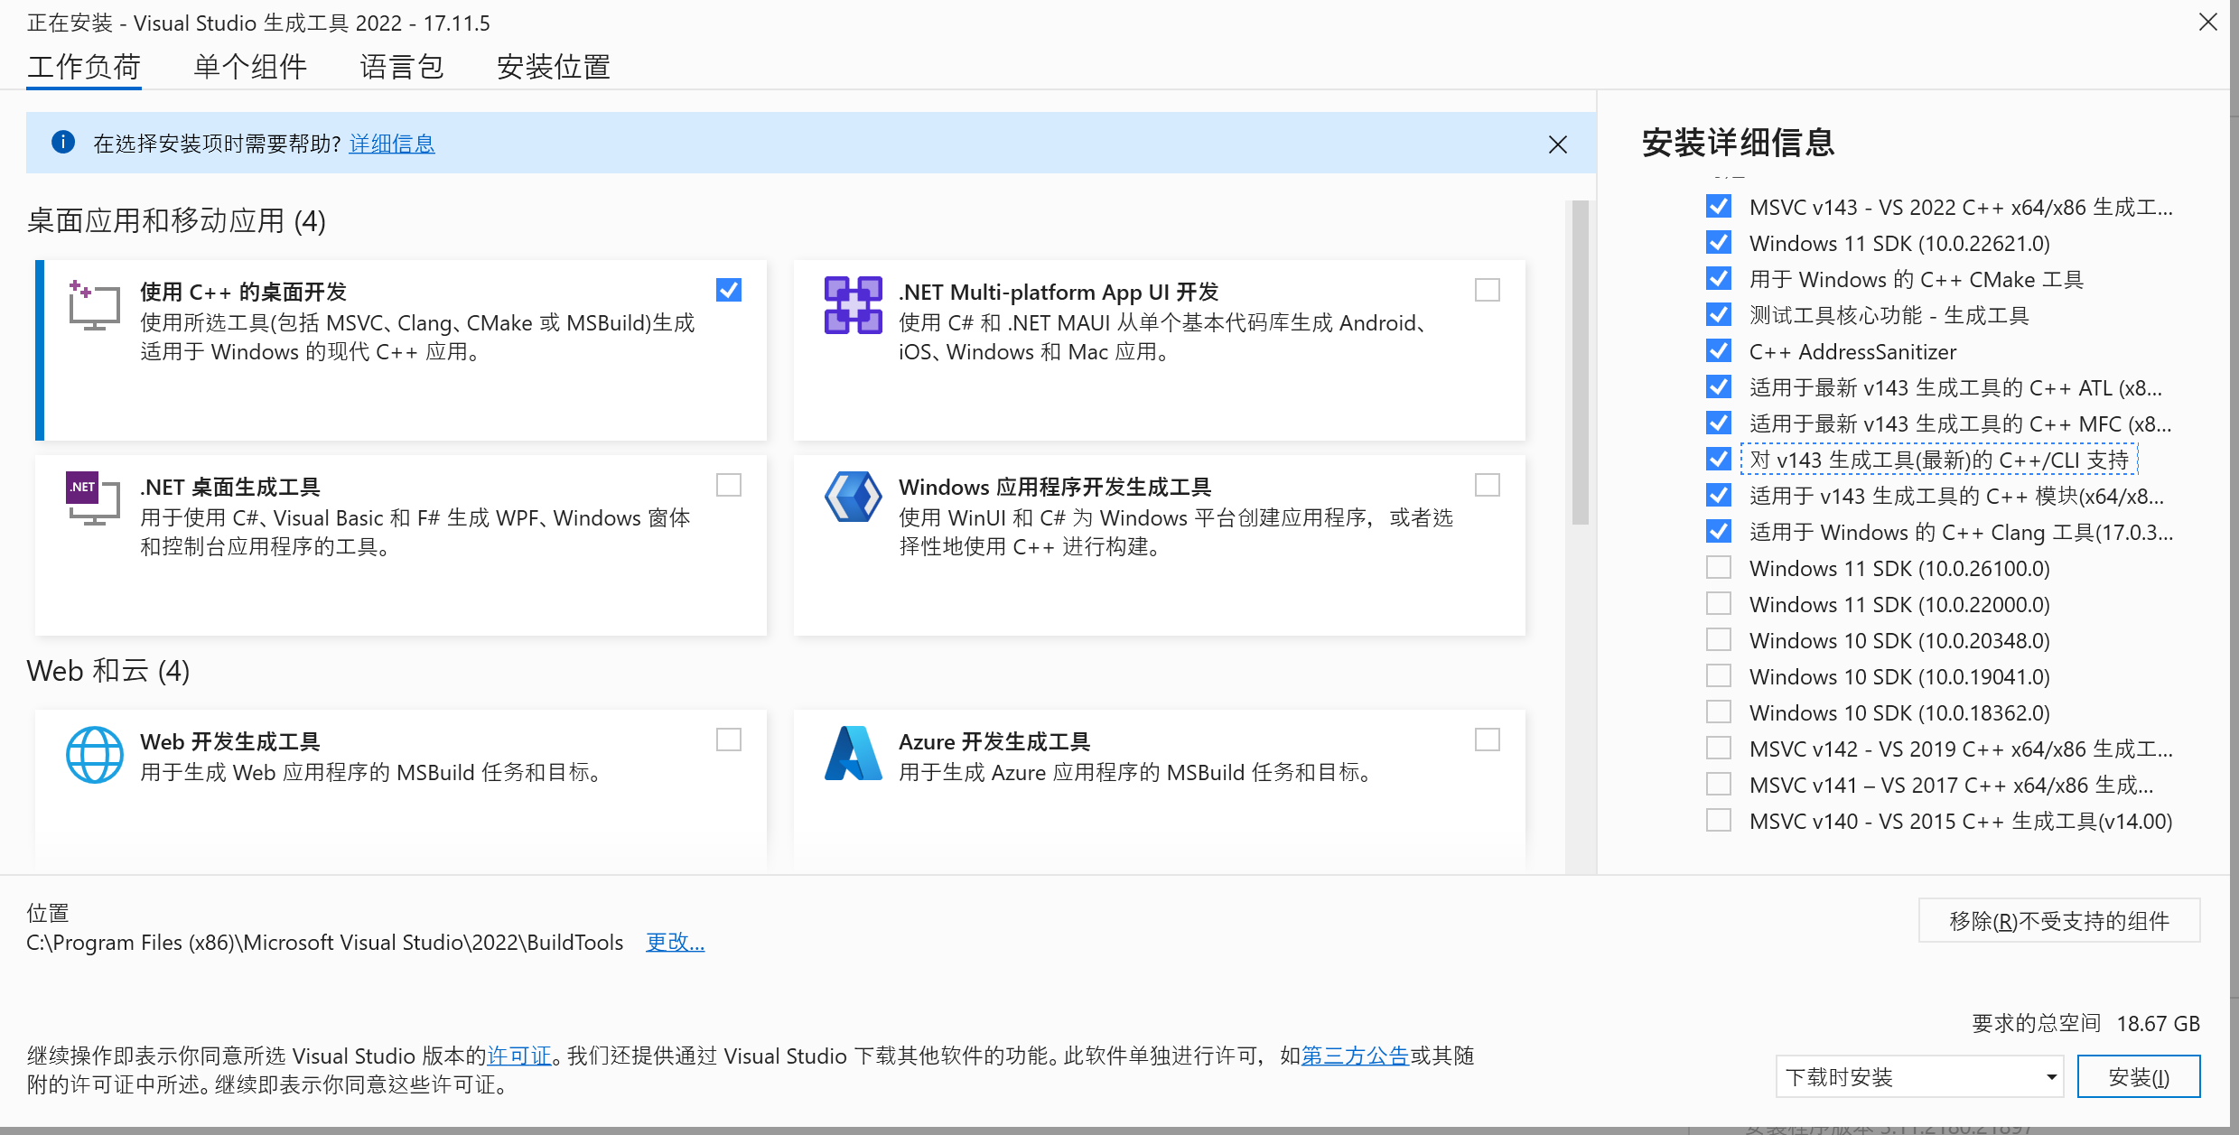The image size is (2239, 1135).
Task: Uncheck C++ Clang tools for Windows
Action: (1719, 532)
